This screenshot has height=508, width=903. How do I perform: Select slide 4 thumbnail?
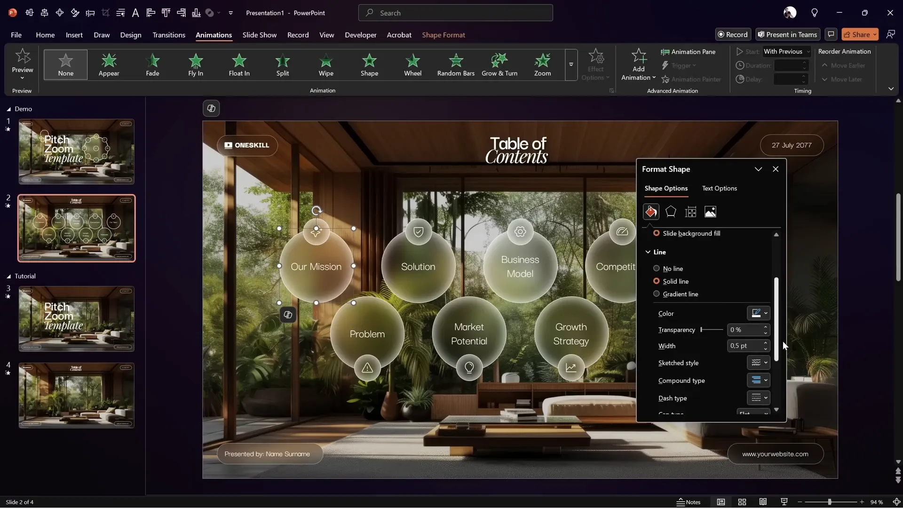tap(76, 395)
